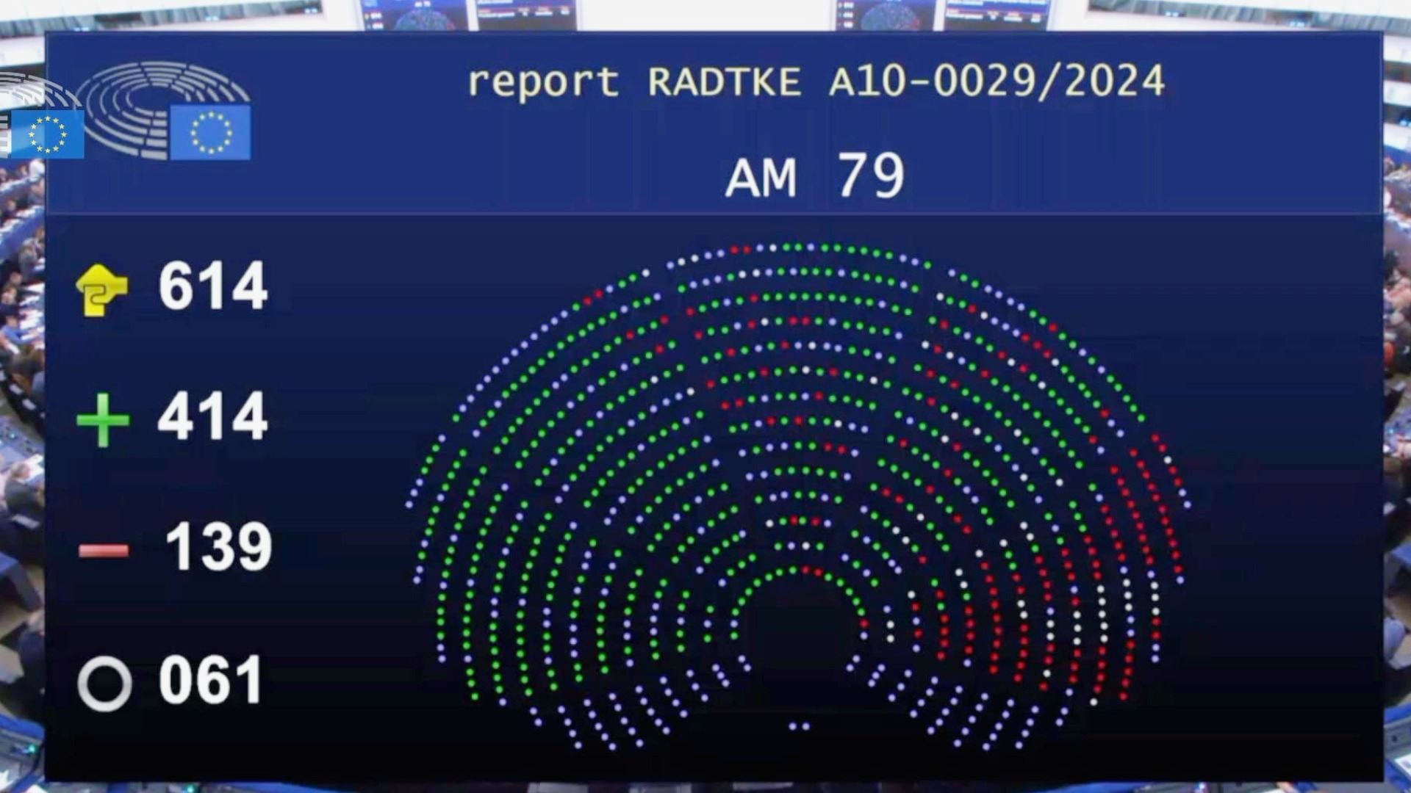Click the EU flag in the Parliament logo

coord(210,132)
